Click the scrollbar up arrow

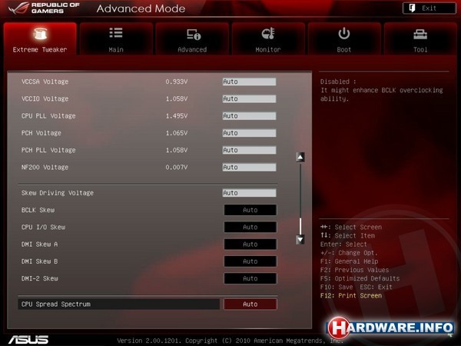point(300,157)
